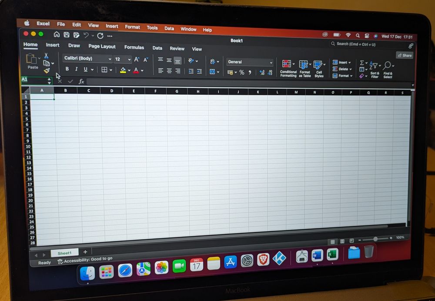Increase the cell indent
Image resolution: width=435 pixels, height=301 pixels.
(x=200, y=72)
